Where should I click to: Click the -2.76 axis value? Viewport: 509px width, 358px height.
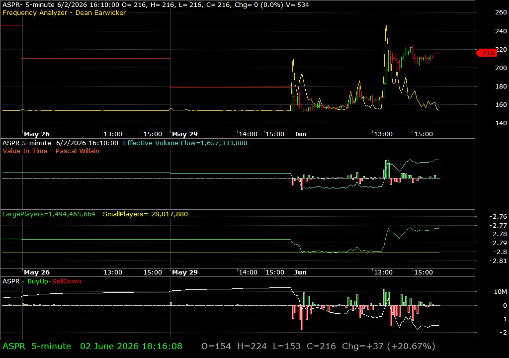[x=498, y=217]
